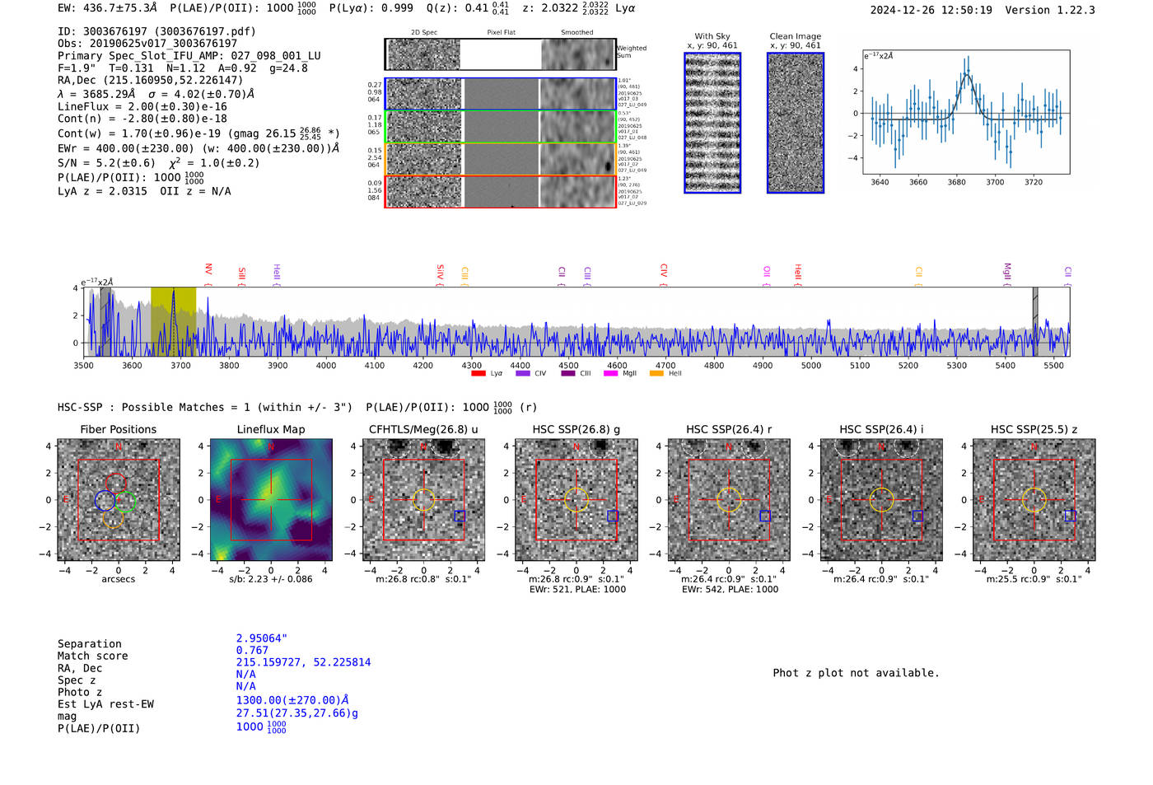Click the orange fiber circle in Fiber Positions
This screenshot has width=1153, height=785.
coord(114,517)
